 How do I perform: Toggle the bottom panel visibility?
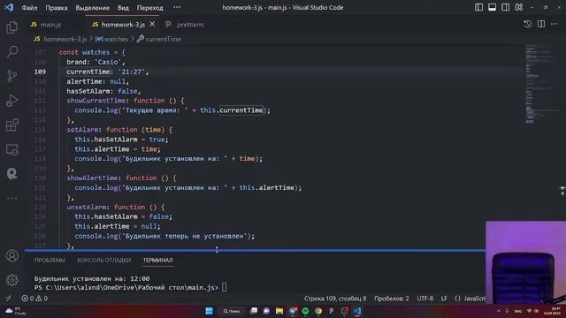pos(492,7)
